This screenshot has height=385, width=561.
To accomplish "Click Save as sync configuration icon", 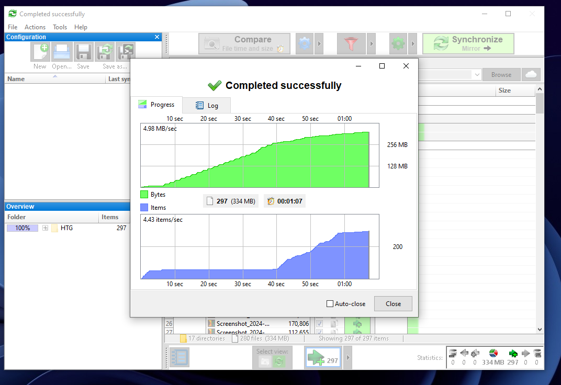I will [105, 52].
